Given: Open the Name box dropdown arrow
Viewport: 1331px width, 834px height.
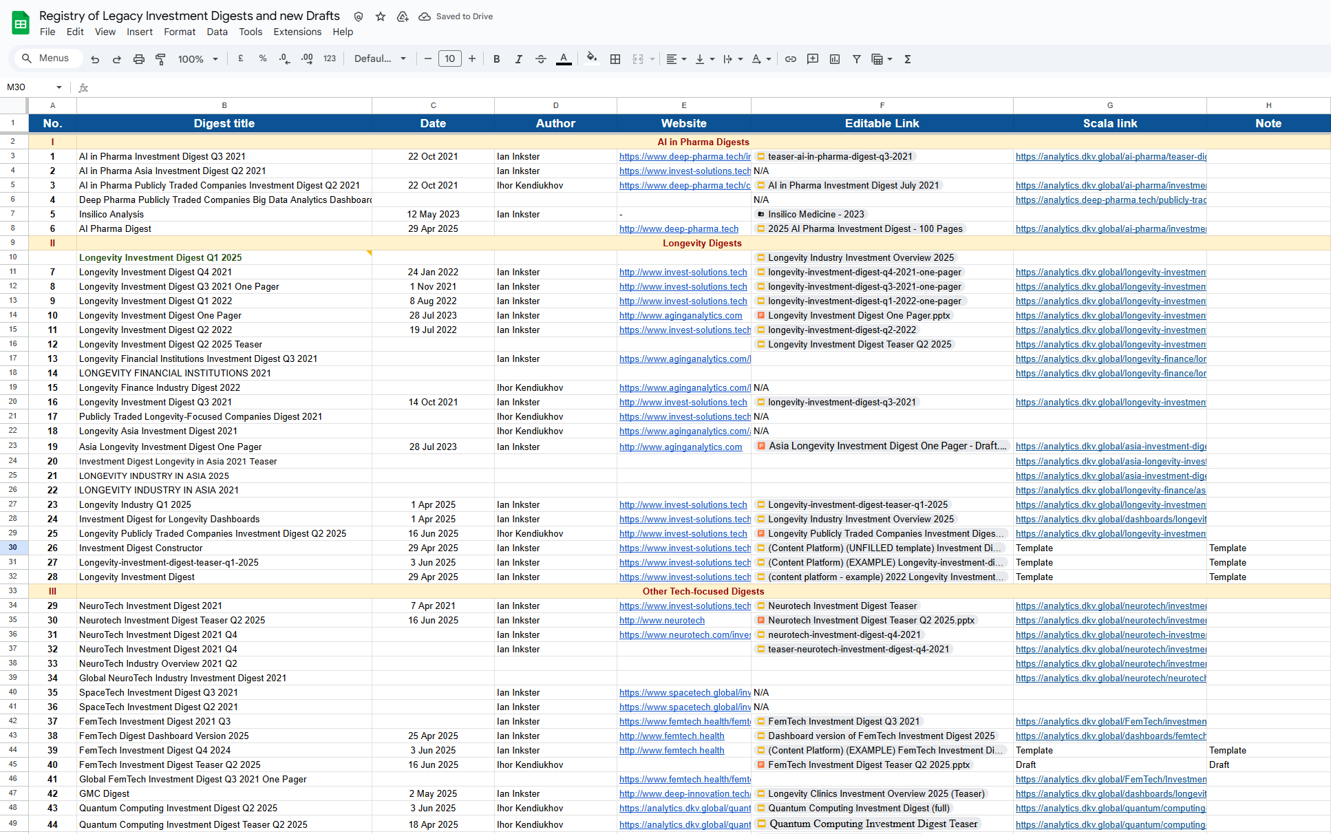Looking at the screenshot, I should point(59,87).
